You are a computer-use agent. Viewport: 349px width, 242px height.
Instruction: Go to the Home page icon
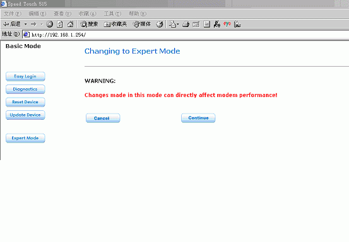pos(70,24)
